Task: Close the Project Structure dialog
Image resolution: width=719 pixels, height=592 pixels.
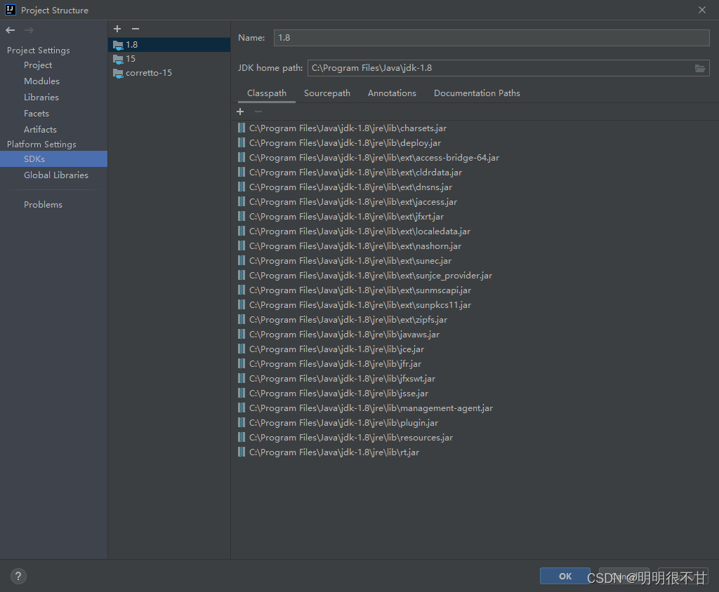Action: (x=702, y=10)
